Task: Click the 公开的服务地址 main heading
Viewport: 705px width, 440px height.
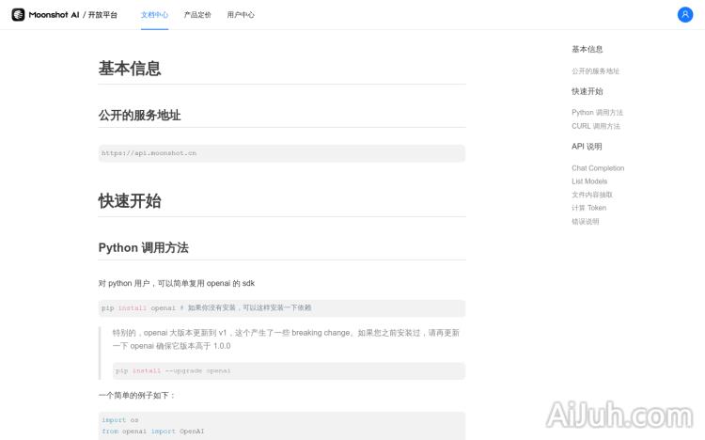Action: (x=139, y=116)
